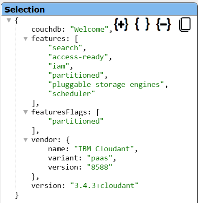Click the "Welcome" string value
The width and height of the screenshot is (198, 203).
pyautogui.click(x=89, y=30)
